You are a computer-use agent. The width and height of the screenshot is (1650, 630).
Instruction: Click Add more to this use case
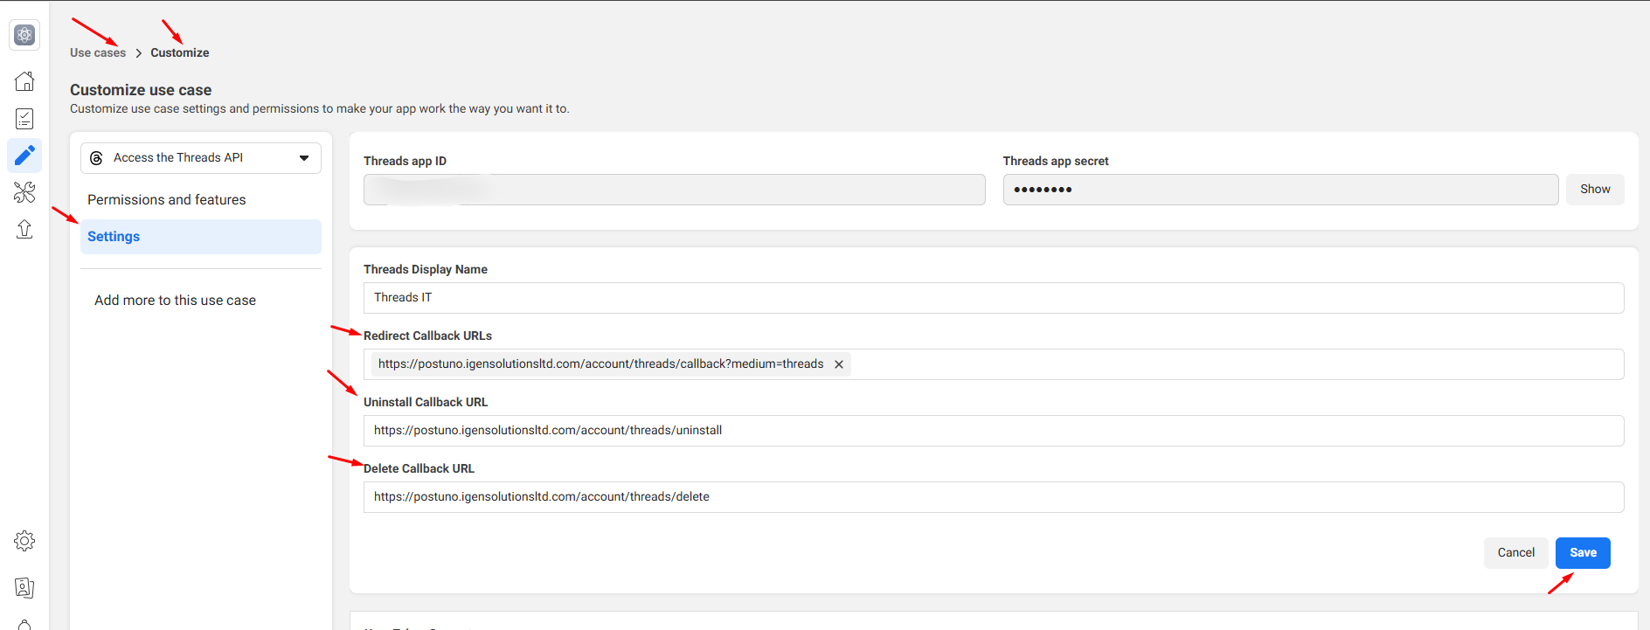tap(175, 301)
